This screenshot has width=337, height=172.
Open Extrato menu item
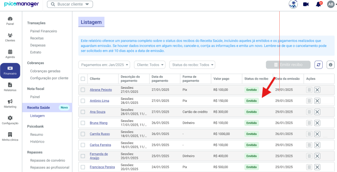click(x=36, y=52)
